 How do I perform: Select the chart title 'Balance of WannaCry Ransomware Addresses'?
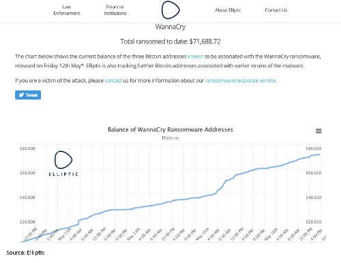170,129
